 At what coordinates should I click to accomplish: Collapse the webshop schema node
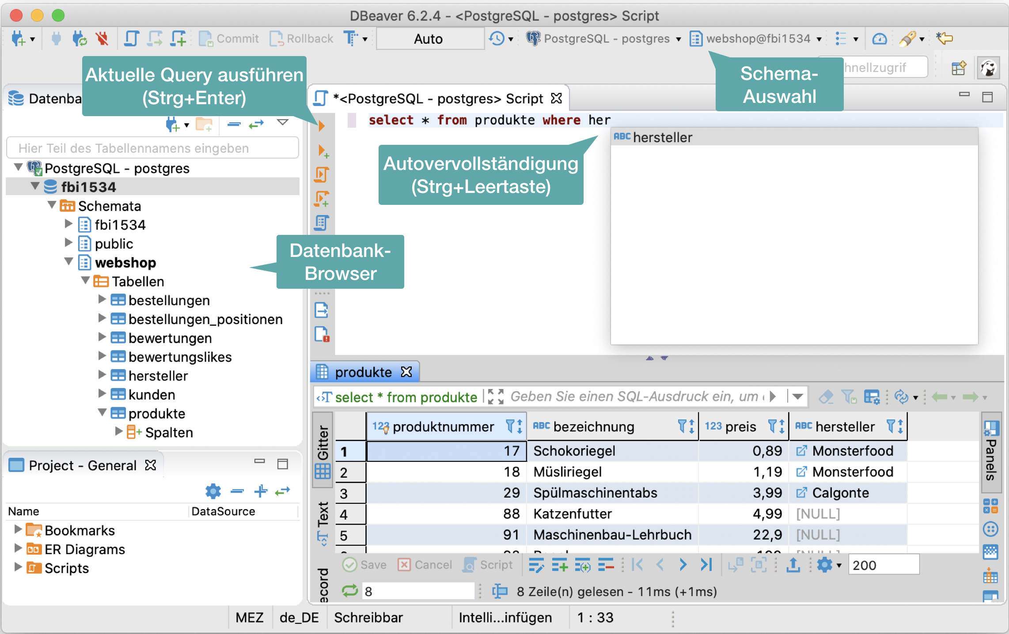pyautogui.click(x=68, y=261)
